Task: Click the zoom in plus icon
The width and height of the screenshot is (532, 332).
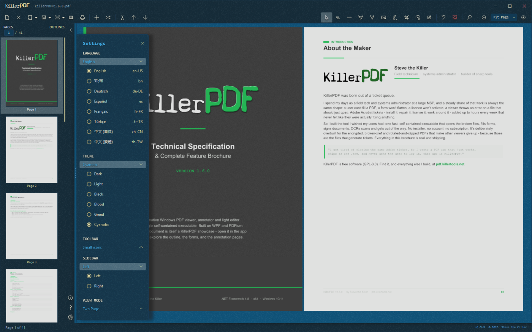Action: (523, 17)
